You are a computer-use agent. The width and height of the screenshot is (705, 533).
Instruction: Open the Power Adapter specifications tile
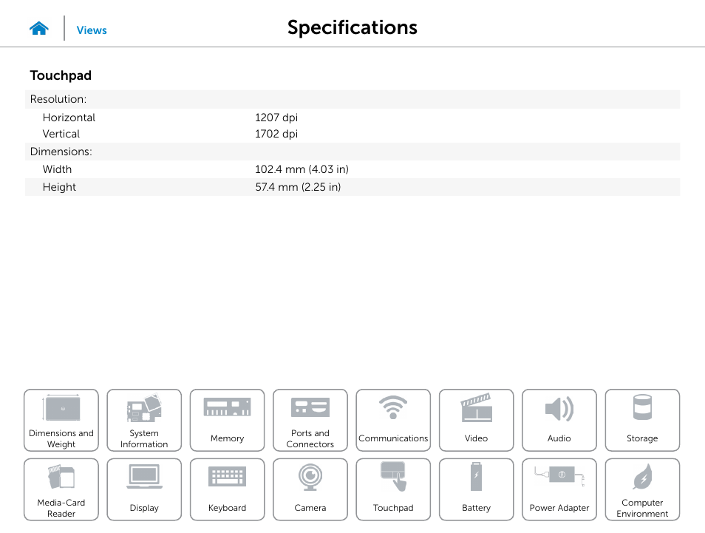coord(559,489)
